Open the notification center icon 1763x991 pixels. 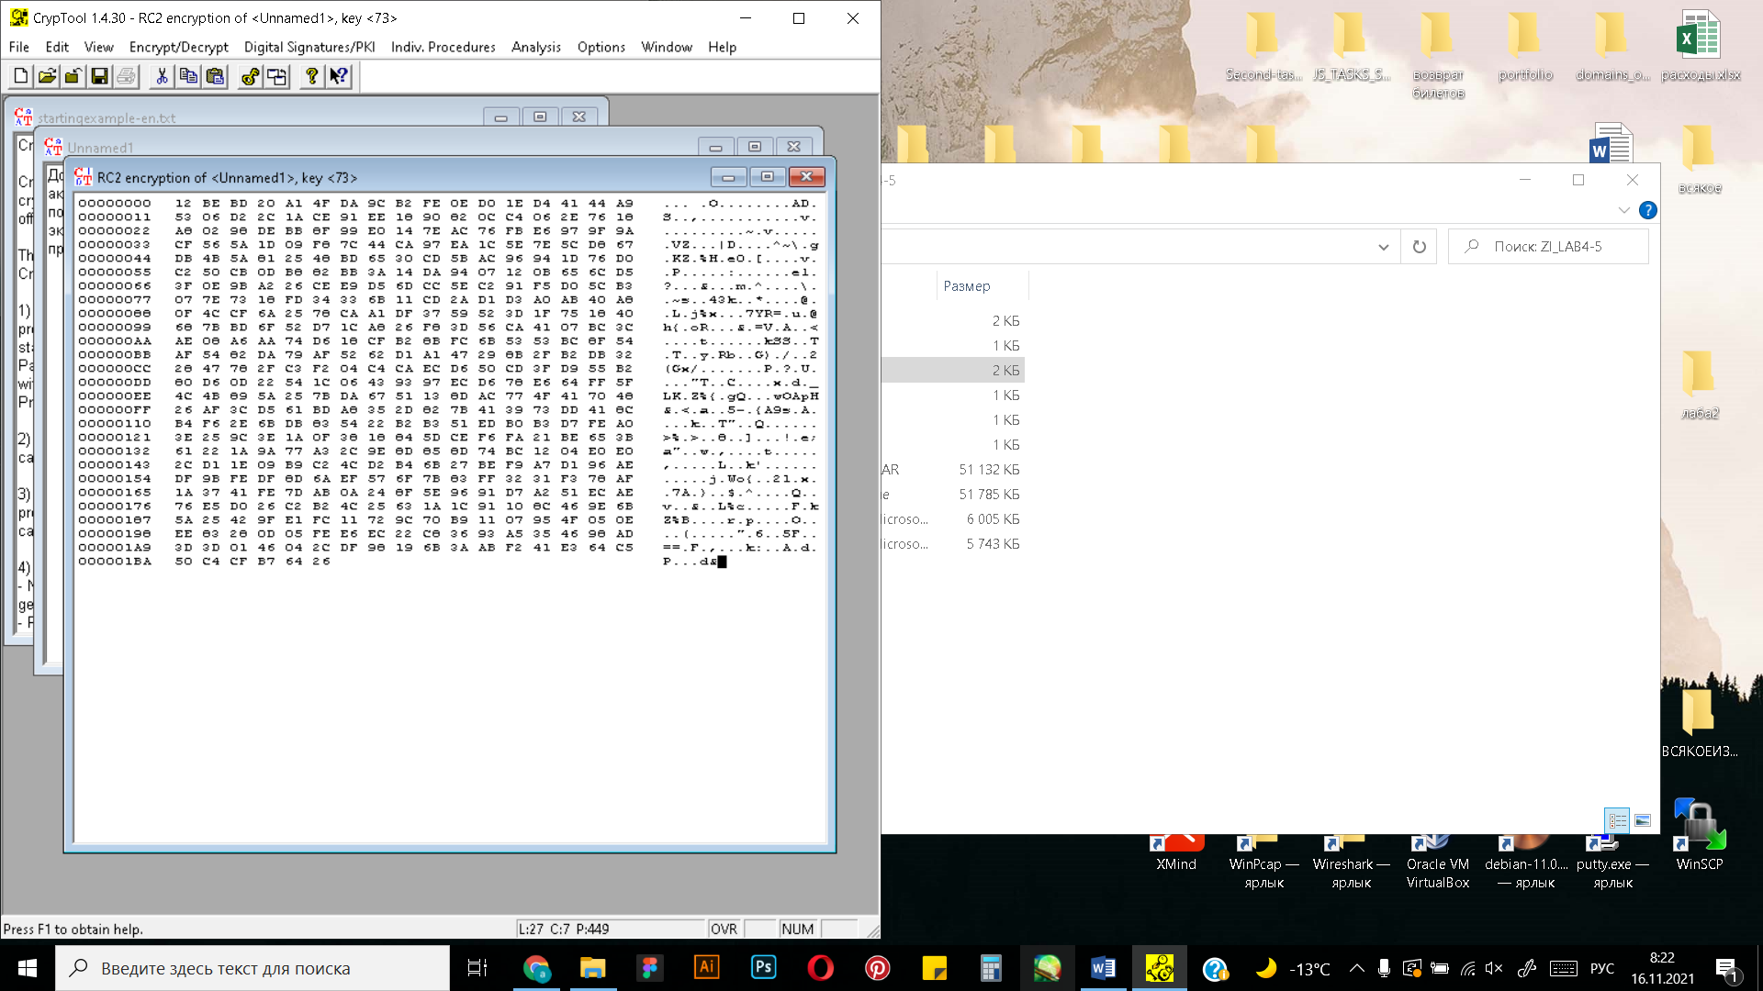click(1726, 968)
